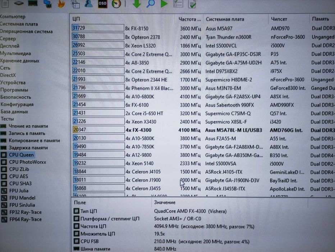Viewport: 335px width, 252px height.
Task: Open the Дисплей category
Action: tap(10, 46)
